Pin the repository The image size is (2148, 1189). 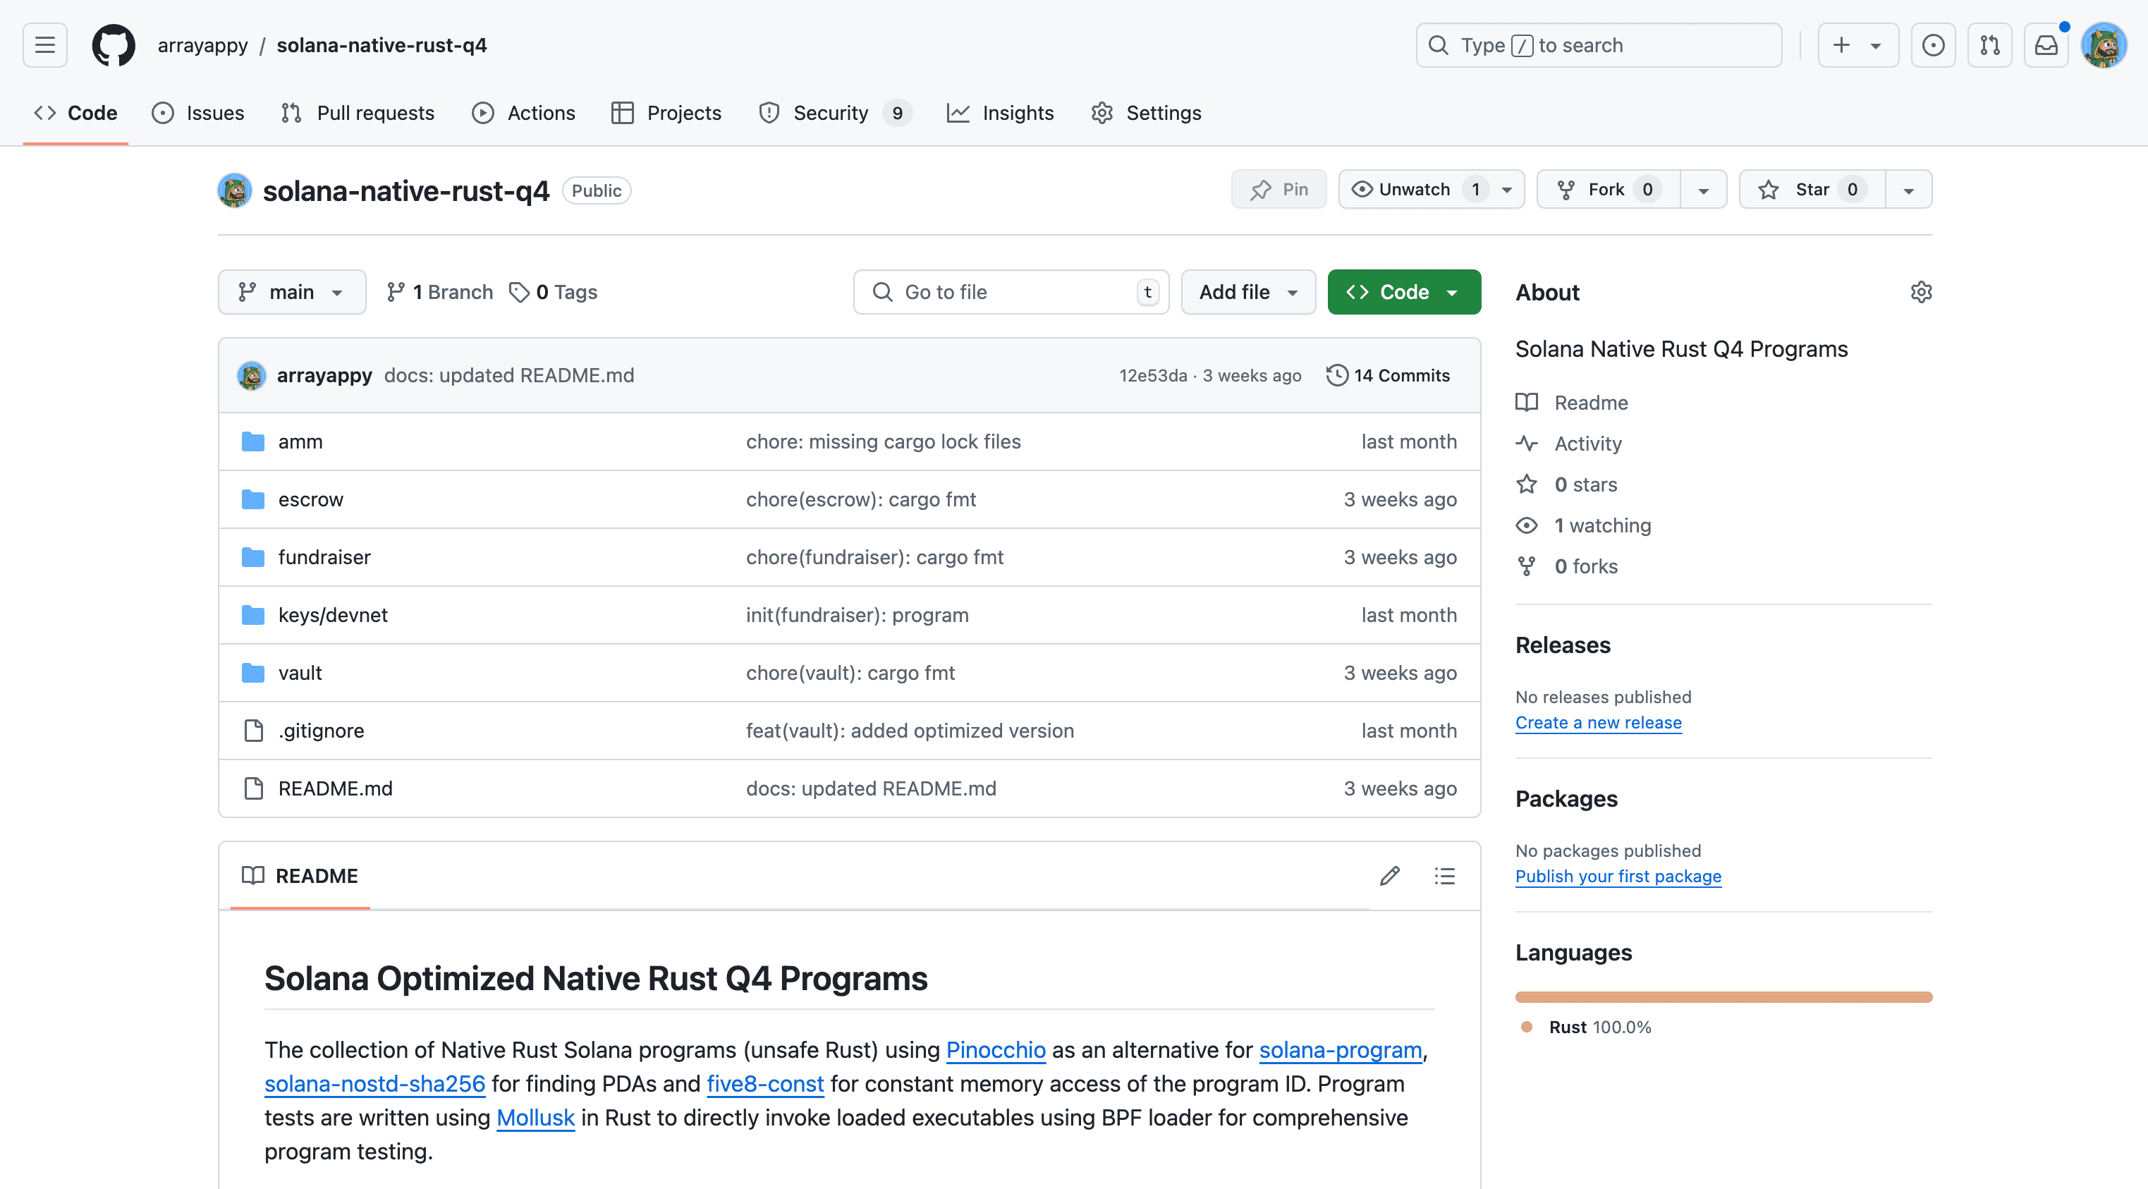pos(1279,189)
